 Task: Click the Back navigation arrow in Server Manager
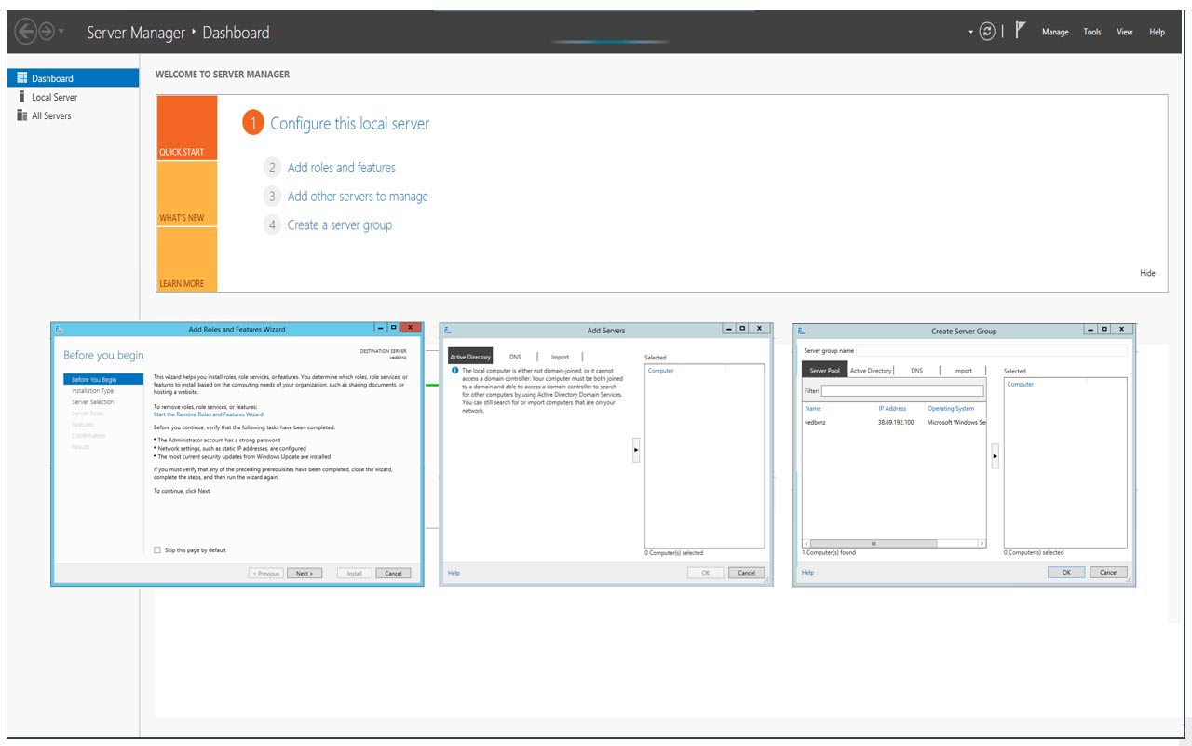(x=25, y=32)
